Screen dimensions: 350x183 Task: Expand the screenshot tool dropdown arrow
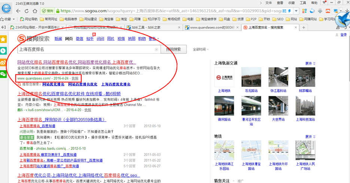[x=340, y=11]
